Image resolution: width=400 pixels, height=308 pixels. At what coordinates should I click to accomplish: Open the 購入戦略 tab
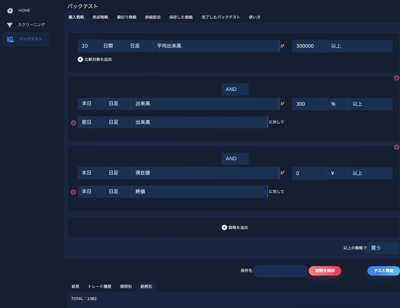tap(76, 17)
